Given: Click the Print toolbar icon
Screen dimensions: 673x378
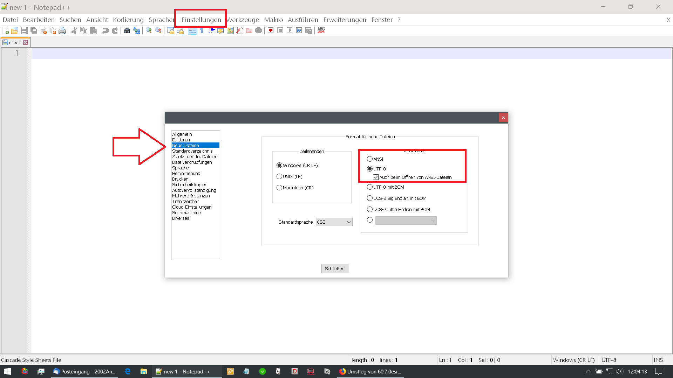Looking at the screenshot, I should click(x=62, y=30).
